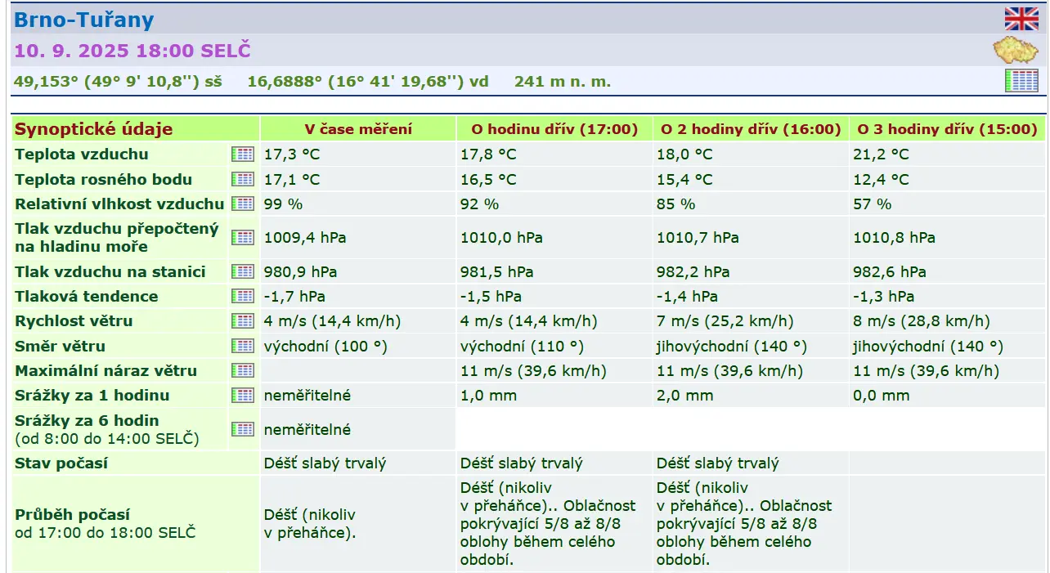Screen dimensions: 1050x573
Task: Open station data table icon in header
Action: 1021,81
